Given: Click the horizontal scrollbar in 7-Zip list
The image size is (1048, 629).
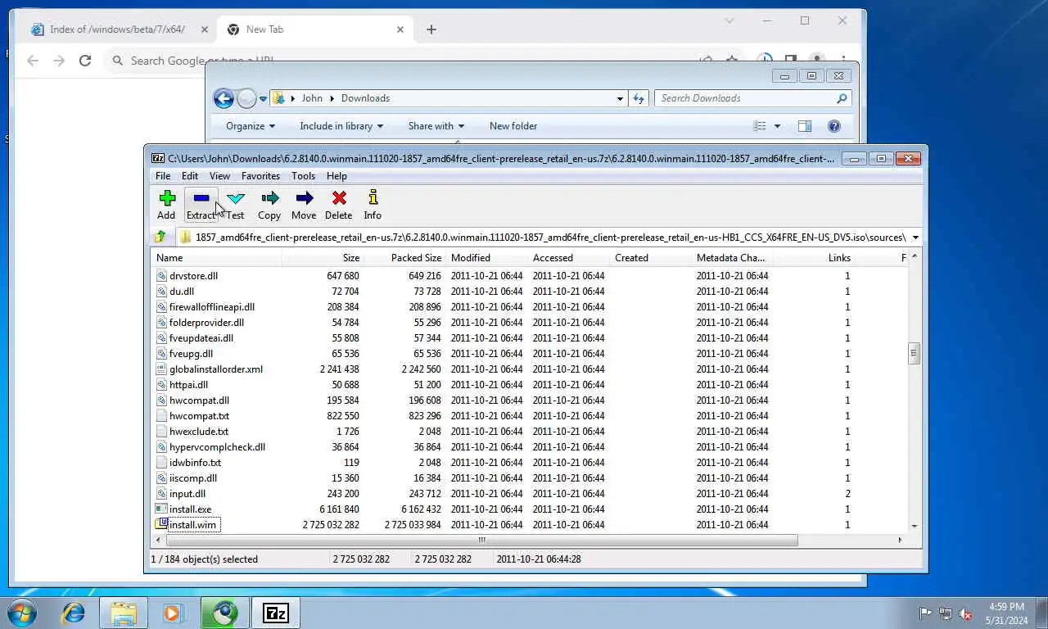Looking at the screenshot, I should pyautogui.click(x=481, y=540).
